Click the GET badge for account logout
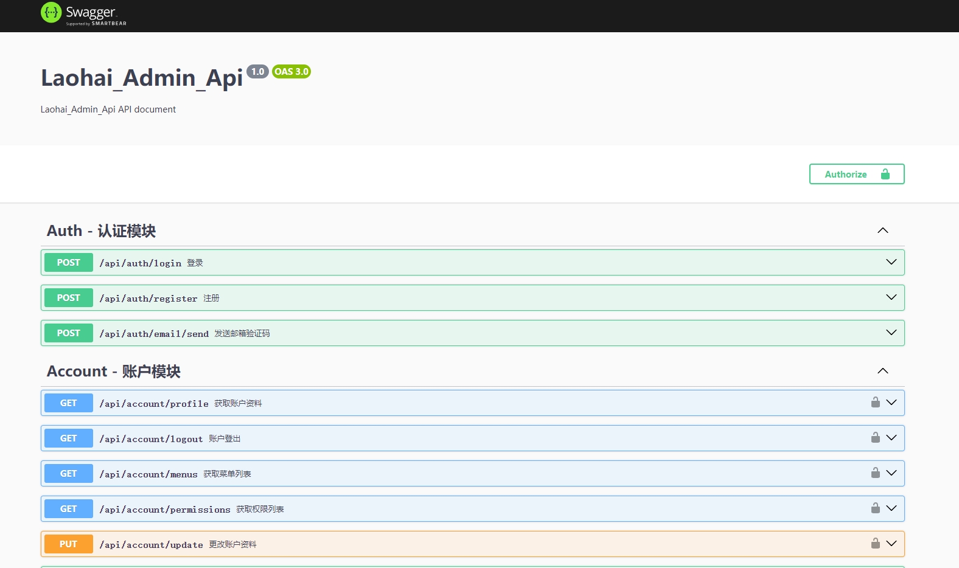Screen dimensions: 959x568 coord(69,438)
